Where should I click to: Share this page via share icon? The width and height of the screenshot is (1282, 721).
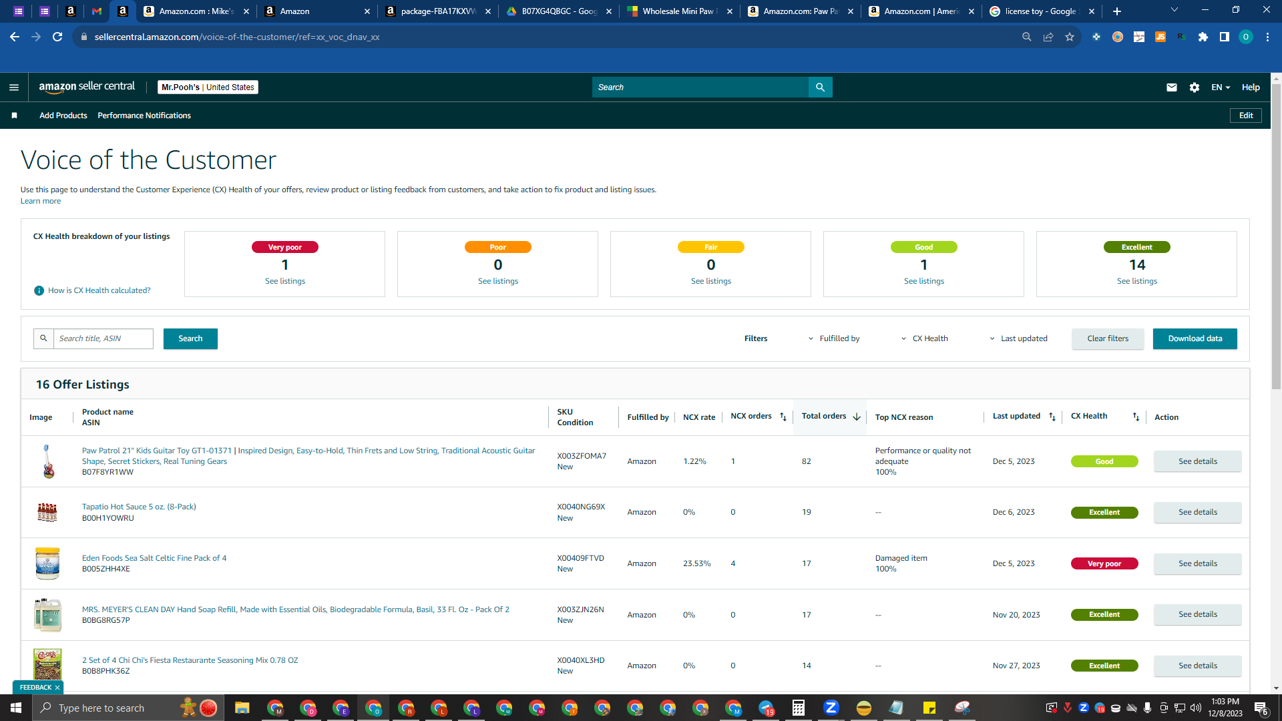[1048, 37]
